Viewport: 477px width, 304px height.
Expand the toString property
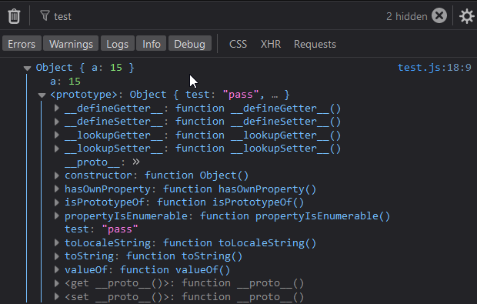[57, 256]
